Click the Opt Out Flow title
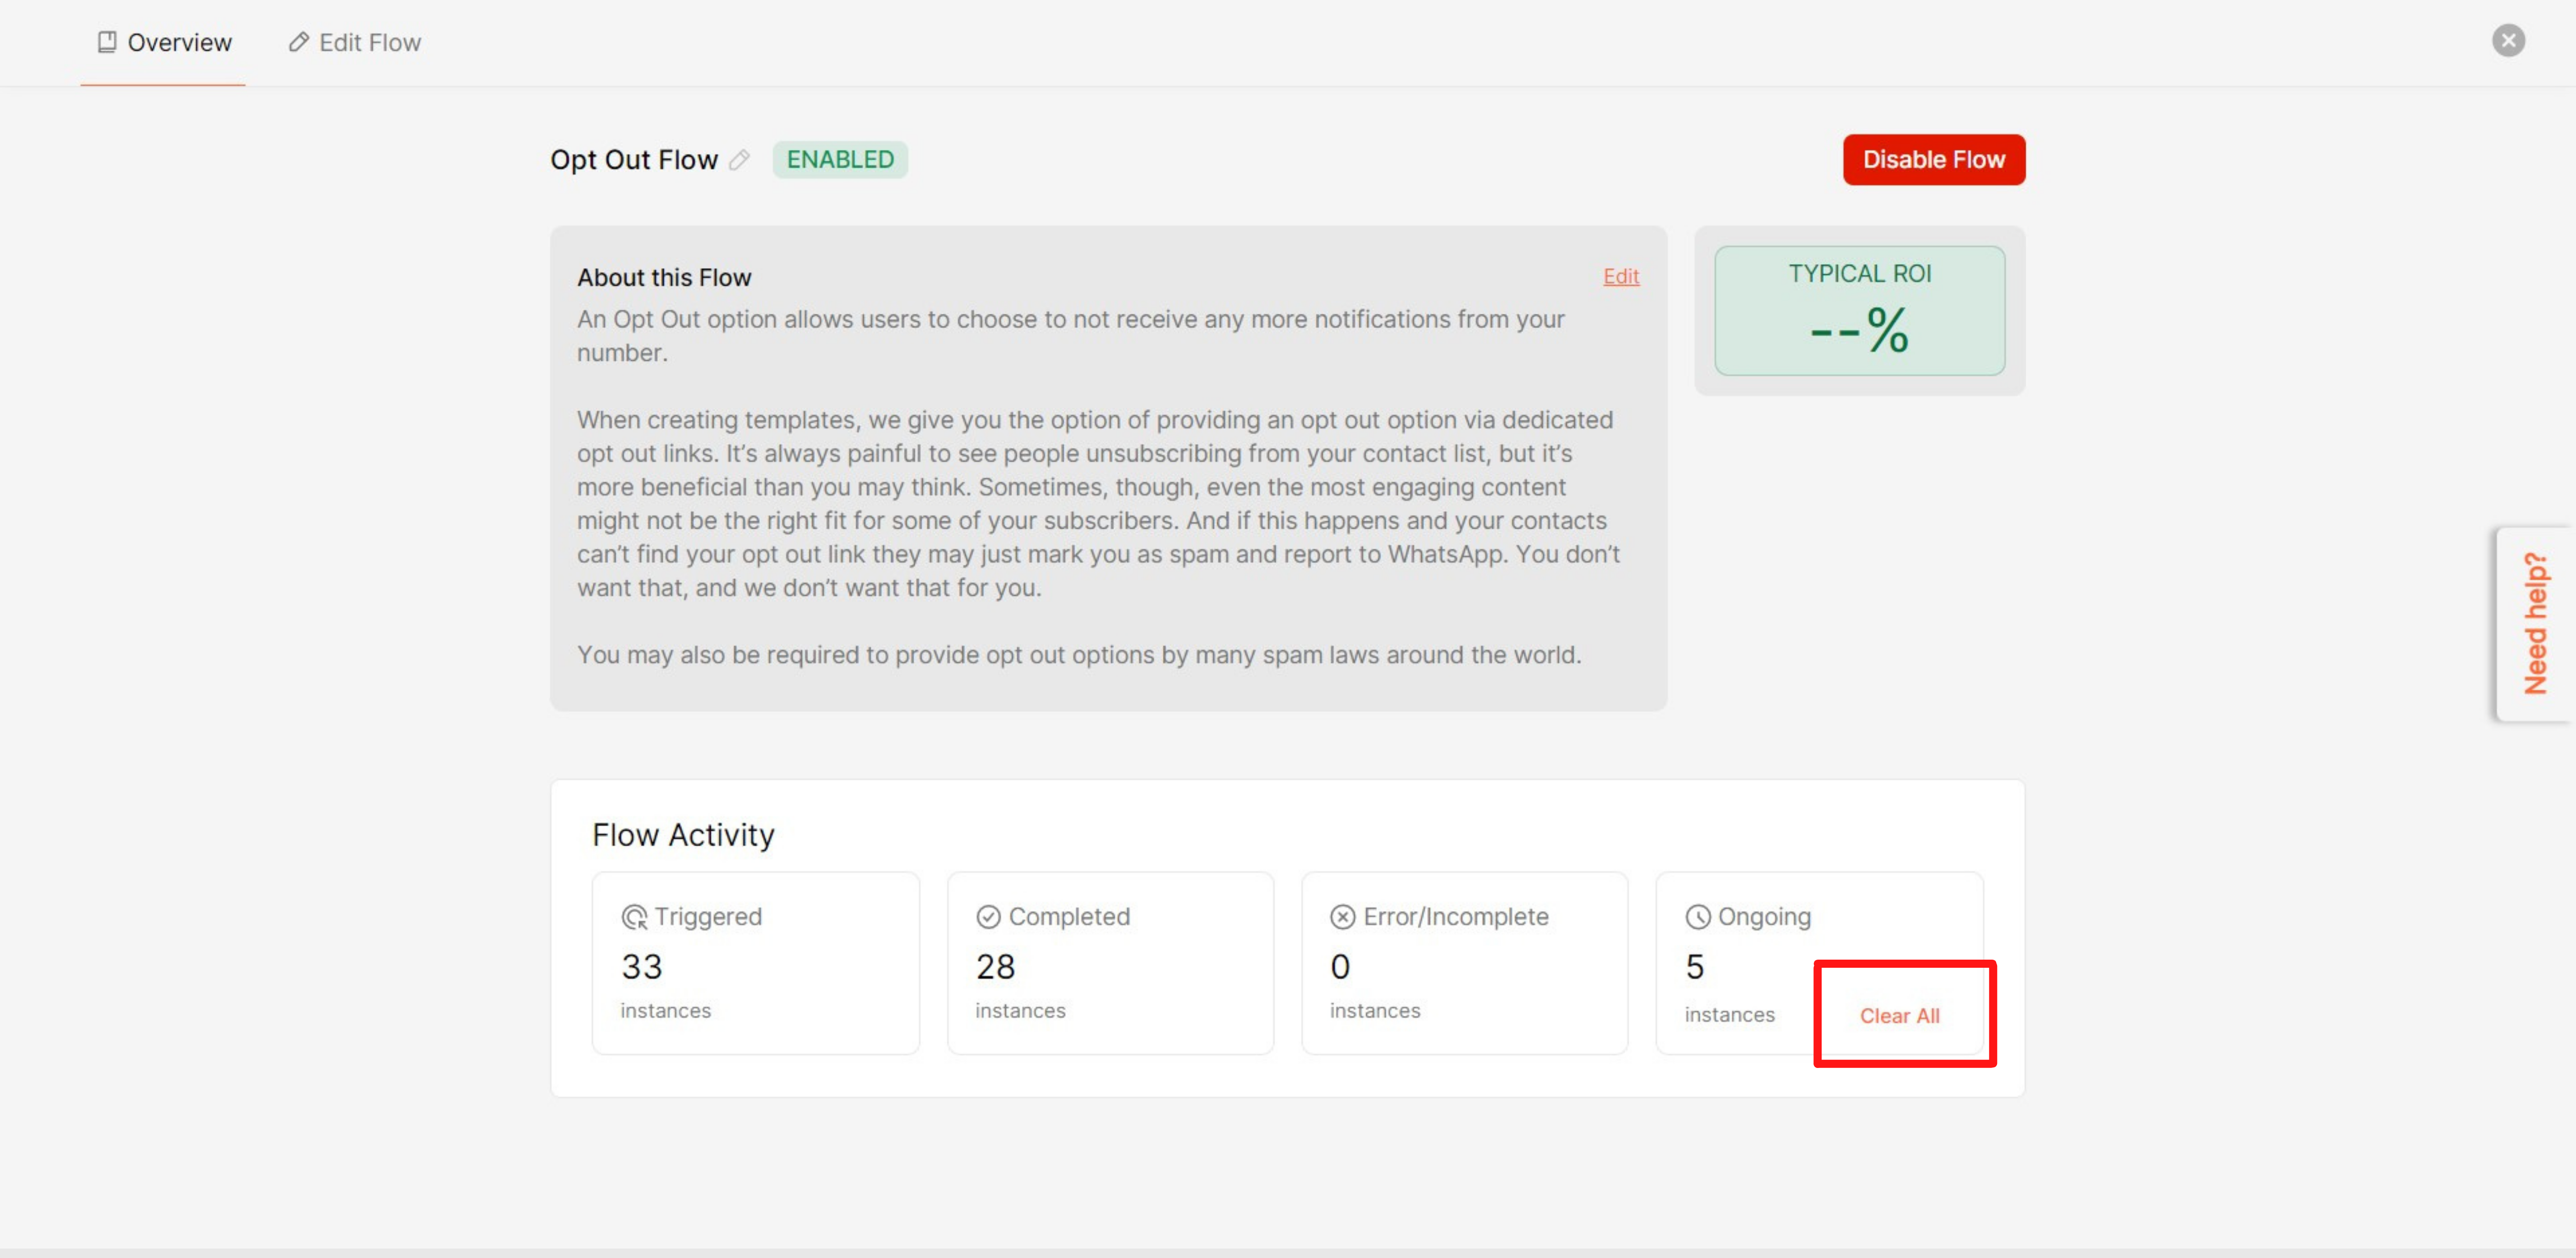Screen dimensions: 2576x1258 coord(634,160)
